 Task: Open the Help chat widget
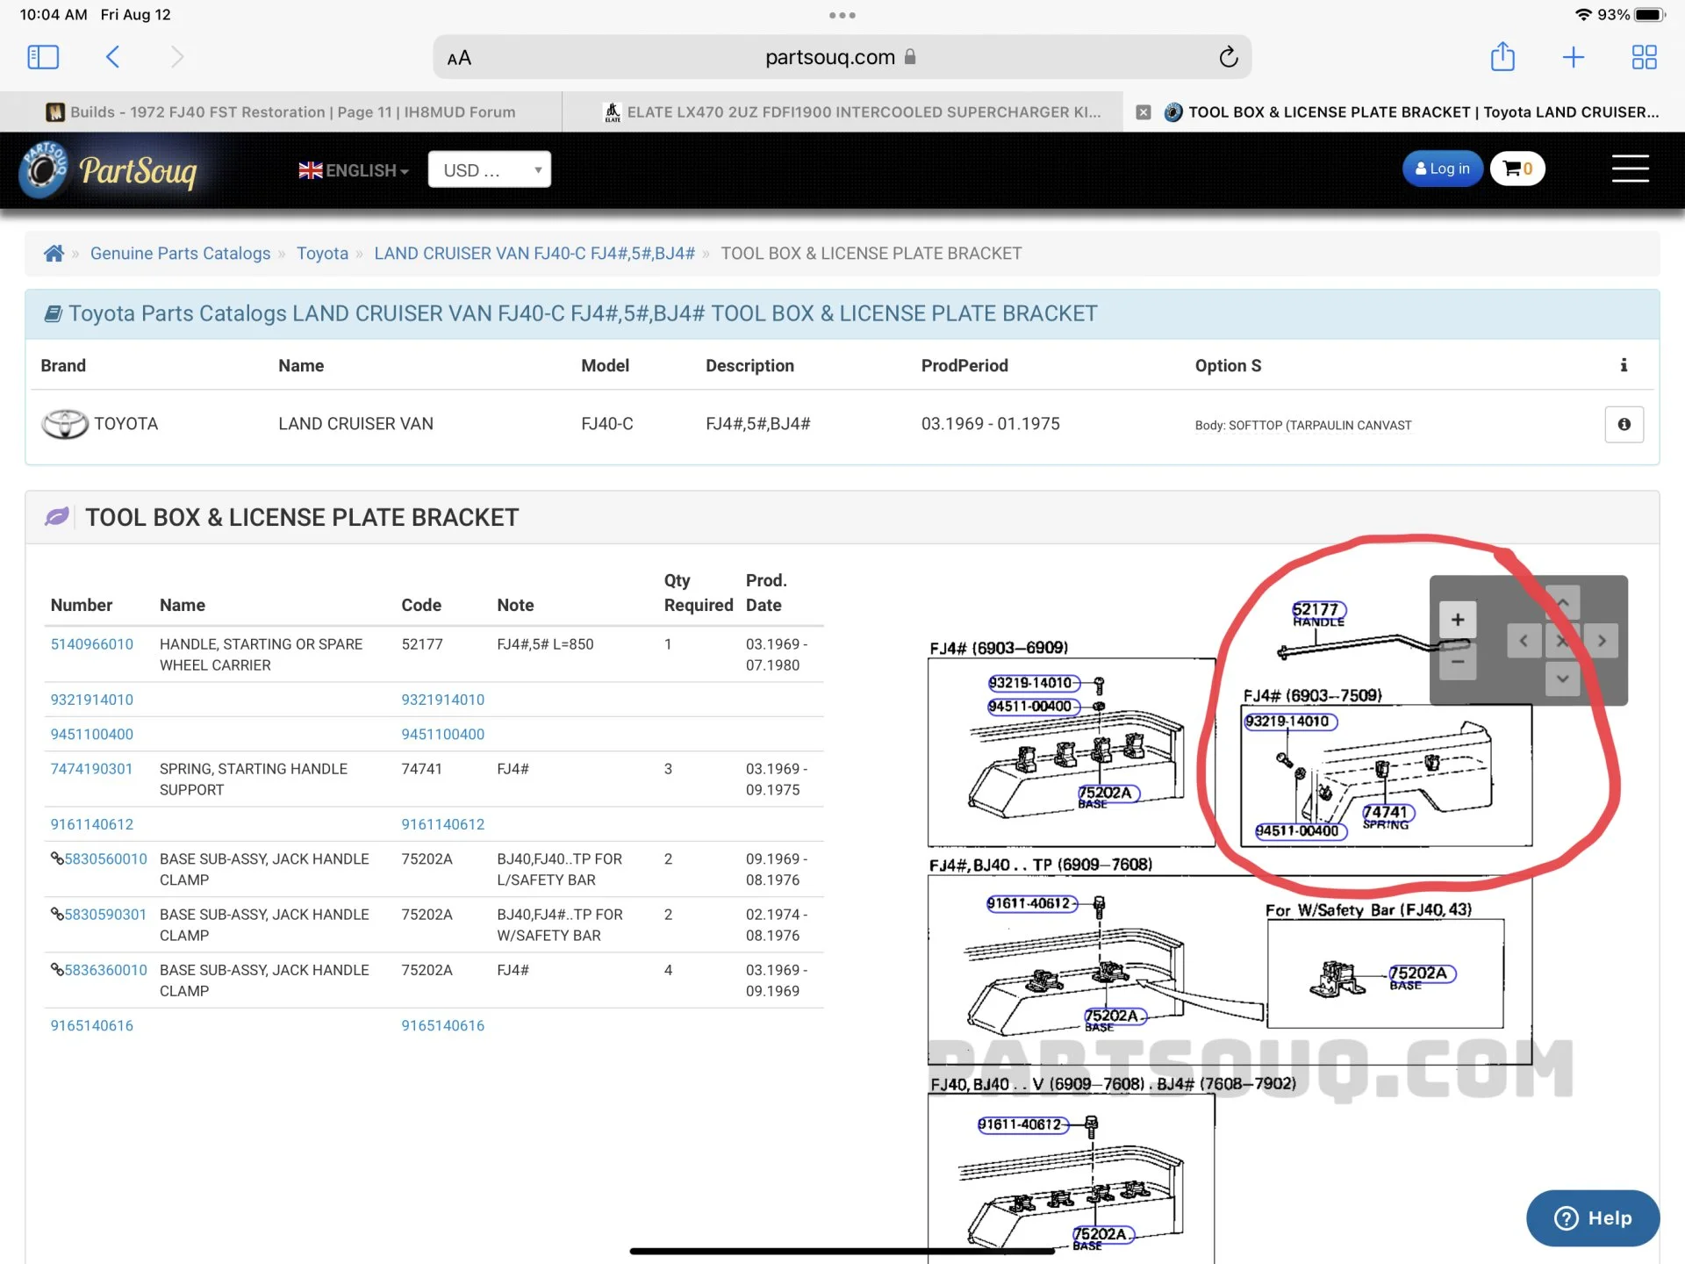(x=1592, y=1218)
